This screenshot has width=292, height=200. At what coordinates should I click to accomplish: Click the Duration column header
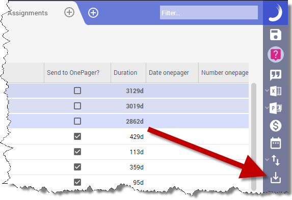click(x=128, y=73)
